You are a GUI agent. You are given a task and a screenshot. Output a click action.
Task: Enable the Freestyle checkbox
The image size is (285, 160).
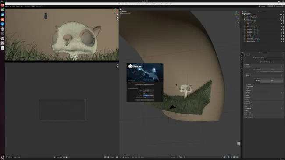pos(246,115)
